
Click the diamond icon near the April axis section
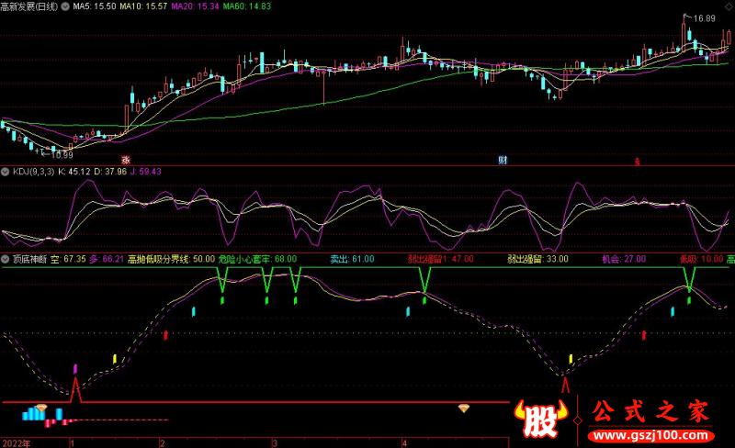coord(464,409)
